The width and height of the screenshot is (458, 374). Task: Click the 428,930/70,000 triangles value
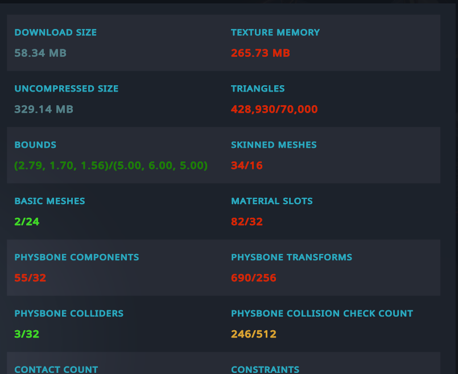pyautogui.click(x=274, y=109)
